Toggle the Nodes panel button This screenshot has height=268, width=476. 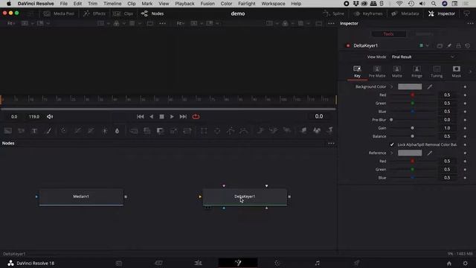(152, 13)
